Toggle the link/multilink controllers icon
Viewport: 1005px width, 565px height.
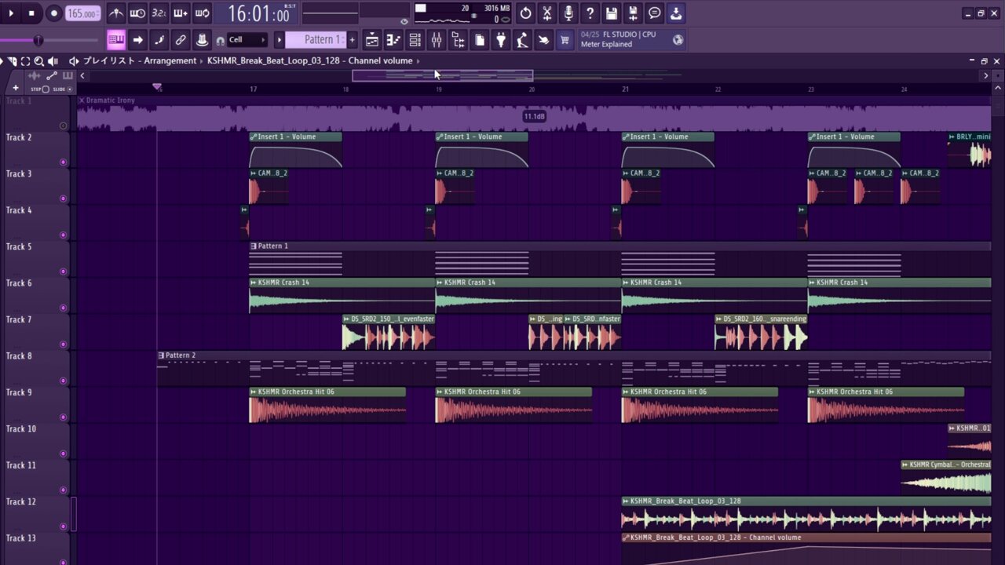[x=181, y=40]
